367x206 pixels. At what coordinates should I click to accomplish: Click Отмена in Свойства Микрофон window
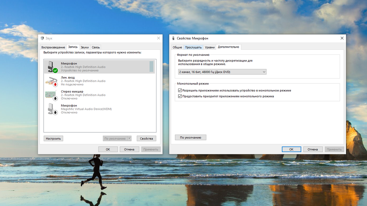[313, 149]
